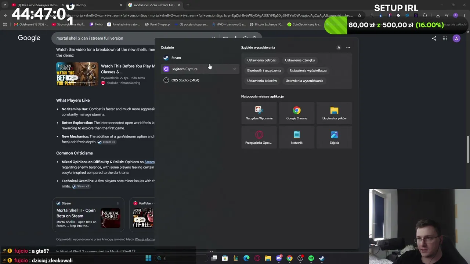
Task: Open OBS Studio (64bit) from recent list
Action: click(200, 80)
